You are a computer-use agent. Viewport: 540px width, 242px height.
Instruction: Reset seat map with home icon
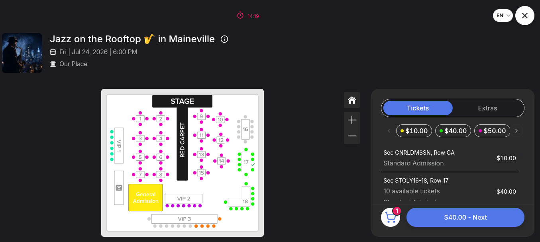click(351, 100)
